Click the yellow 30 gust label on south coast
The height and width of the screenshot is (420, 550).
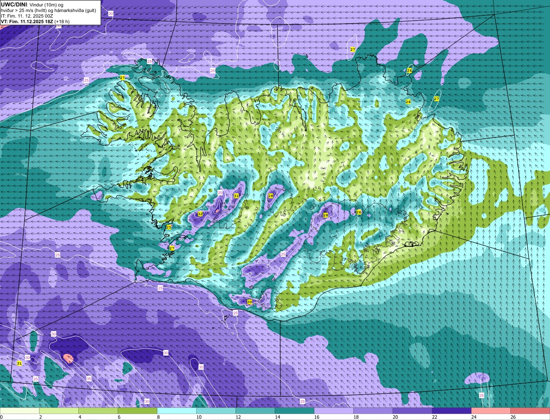(x=250, y=302)
